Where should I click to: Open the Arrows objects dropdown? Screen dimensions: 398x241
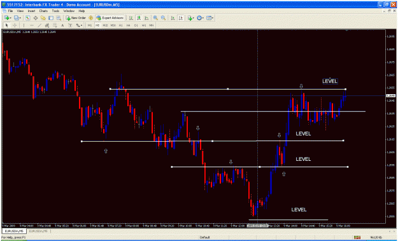(80, 25)
